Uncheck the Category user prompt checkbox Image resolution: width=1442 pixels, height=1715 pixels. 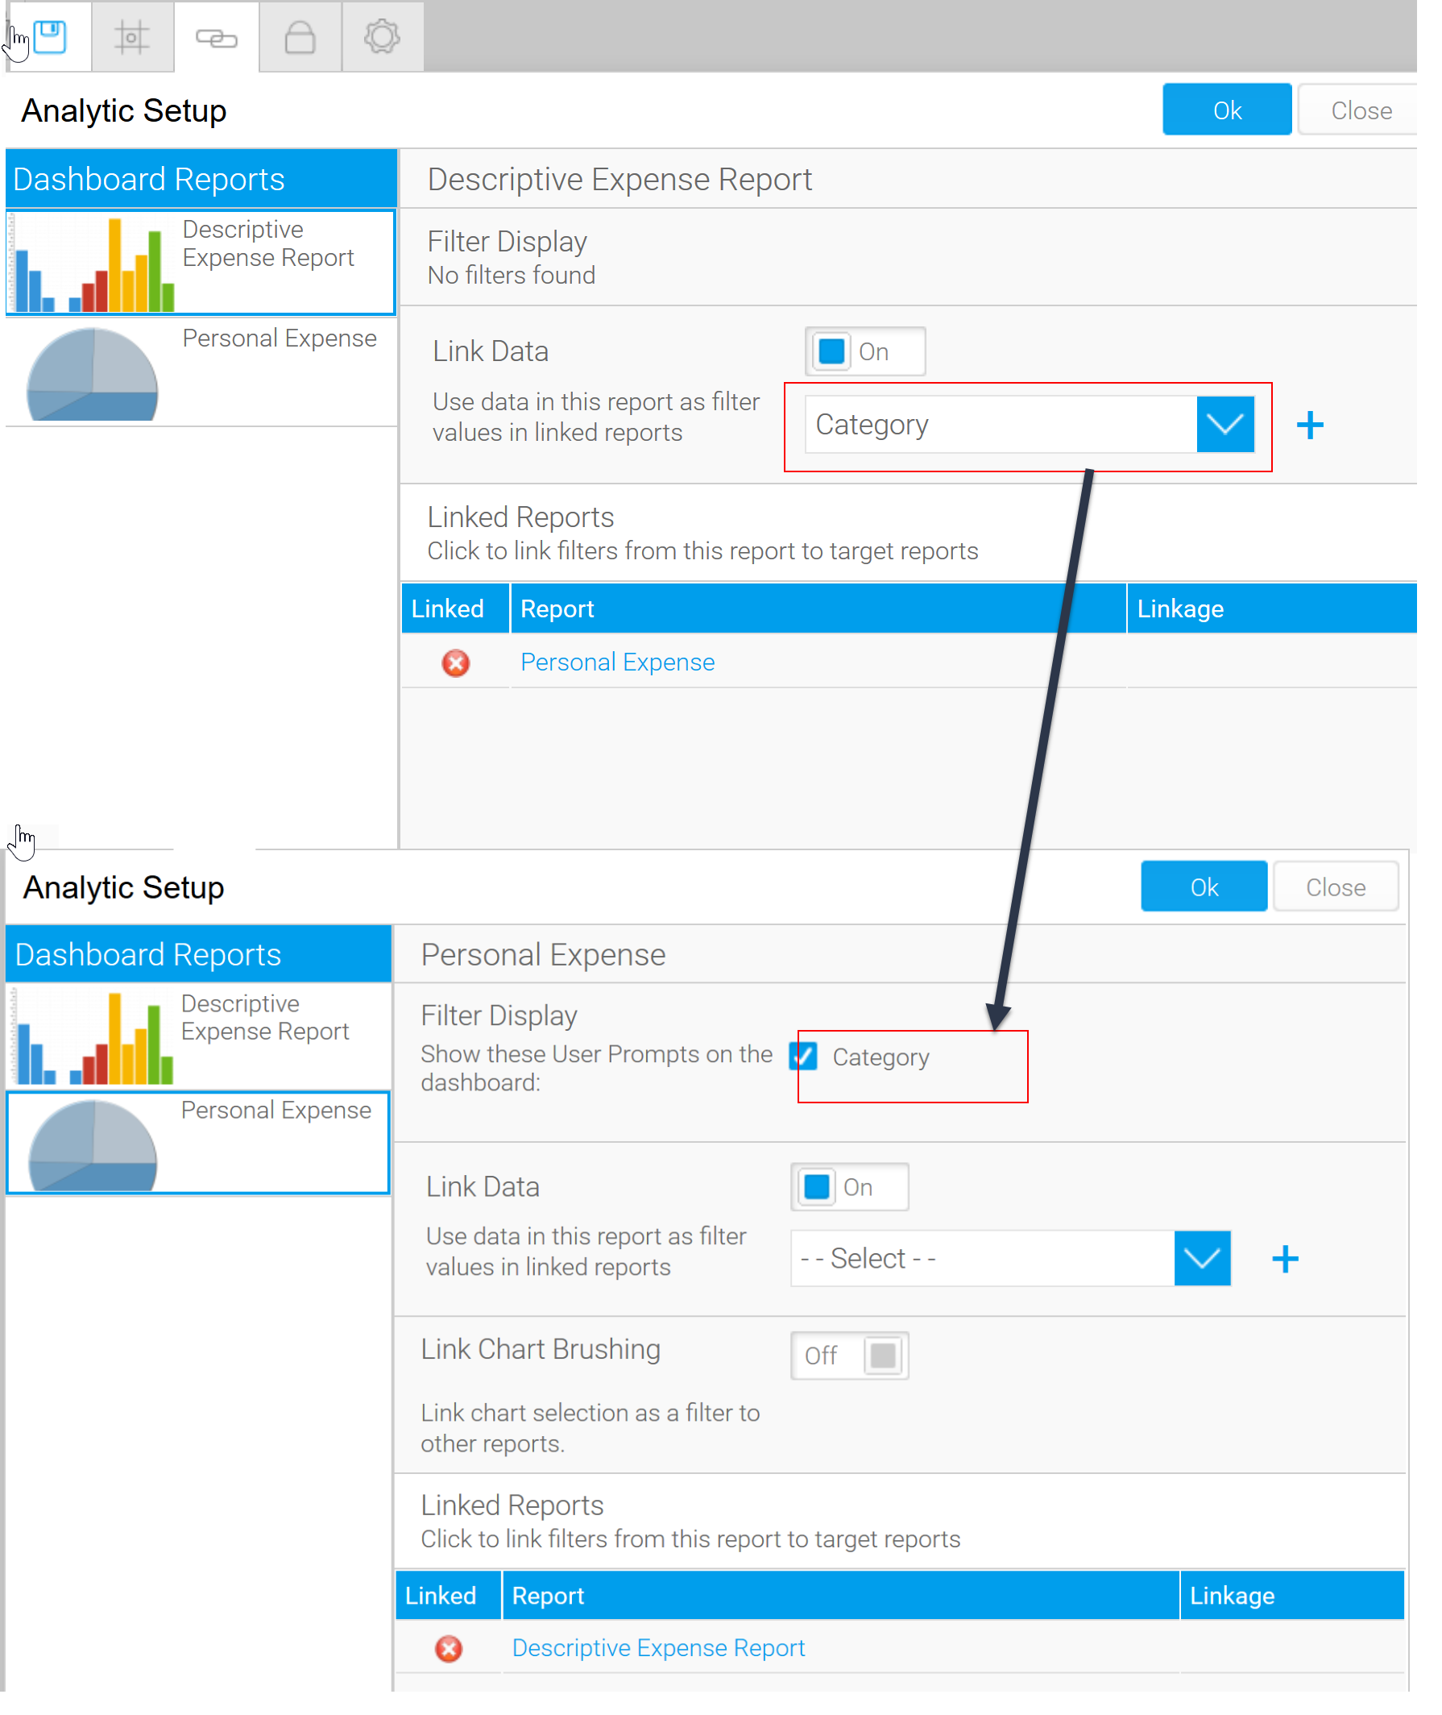pos(803,1057)
